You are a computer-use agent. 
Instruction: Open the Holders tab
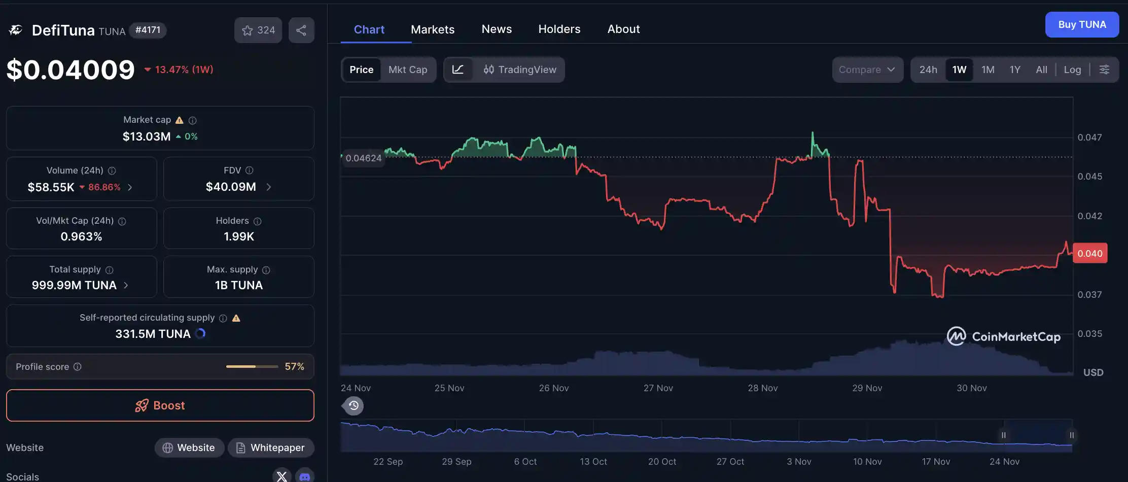pyautogui.click(x=559, y=29)
